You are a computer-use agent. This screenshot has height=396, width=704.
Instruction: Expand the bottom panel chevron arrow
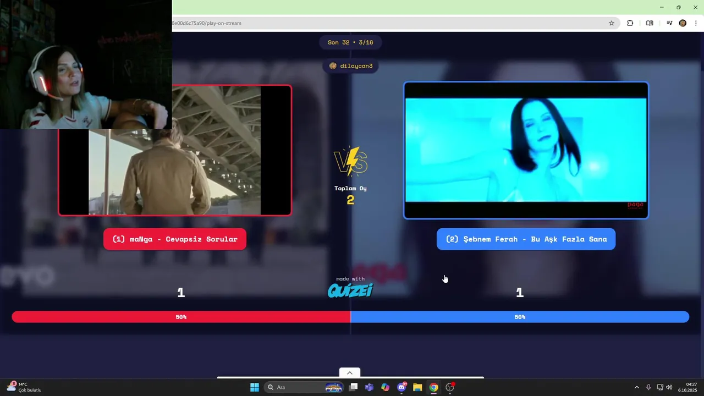(350, 373)
